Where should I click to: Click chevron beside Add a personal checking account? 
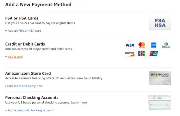tap(6, 110)
